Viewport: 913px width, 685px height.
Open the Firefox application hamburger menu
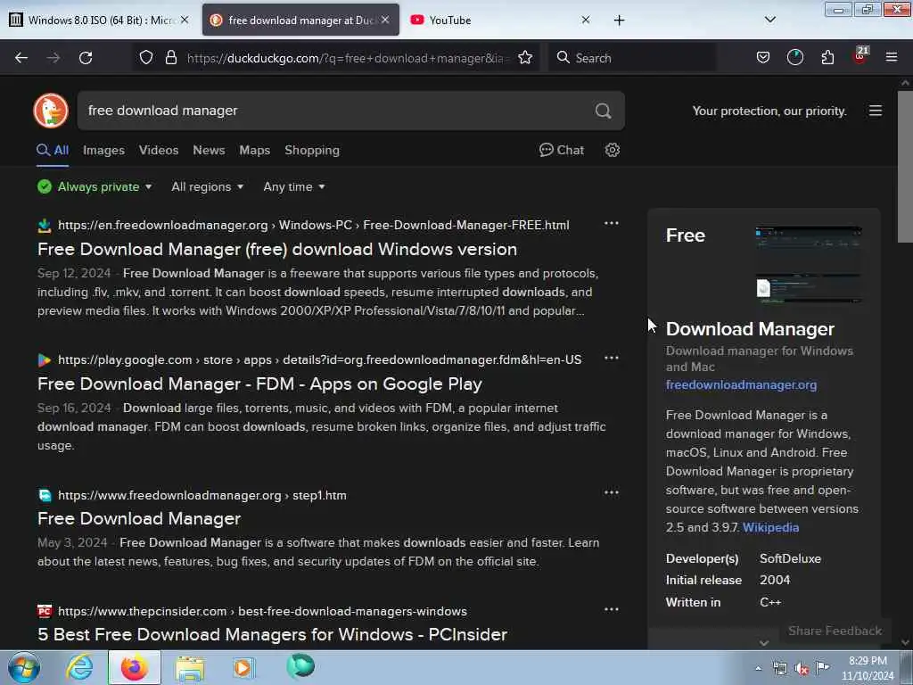point(892,57)
